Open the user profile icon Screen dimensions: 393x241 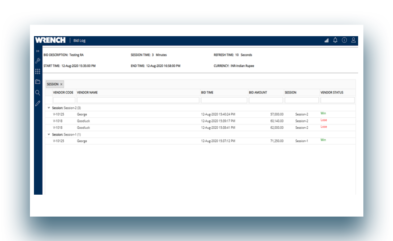(353, 40)
